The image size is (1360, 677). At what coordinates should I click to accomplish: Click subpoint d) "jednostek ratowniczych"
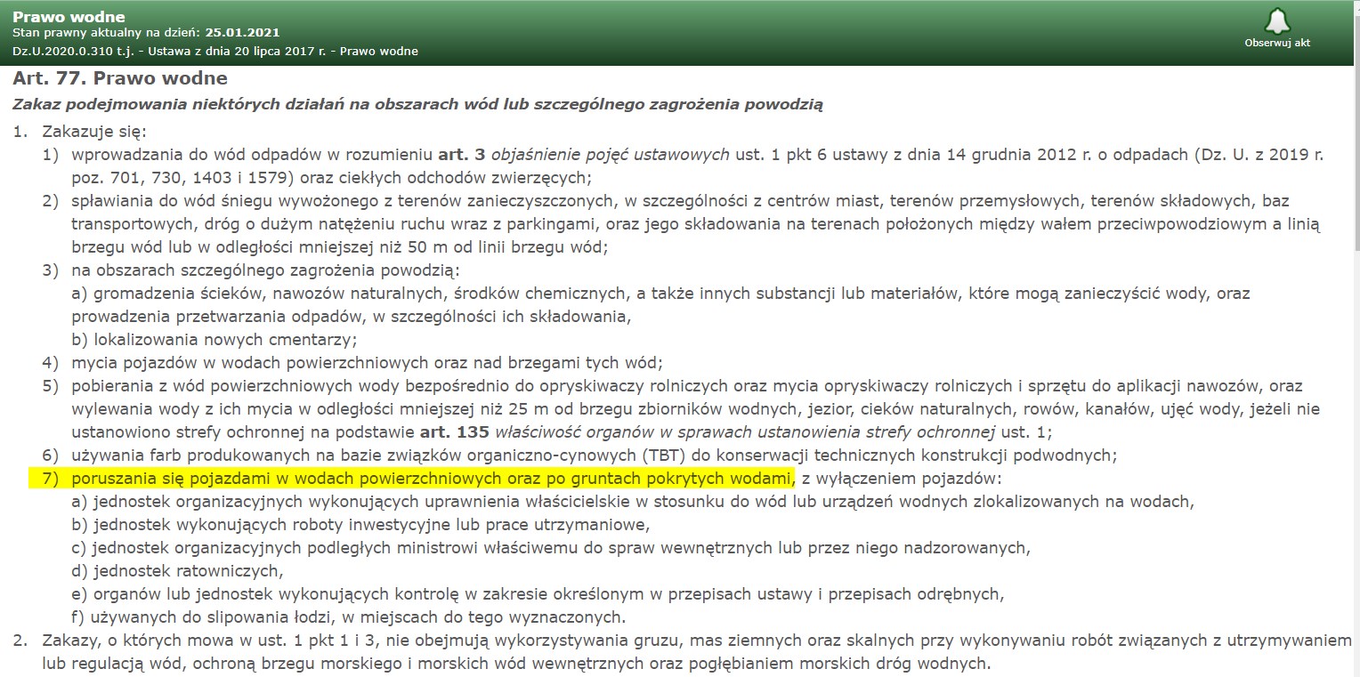click(176, 571)
